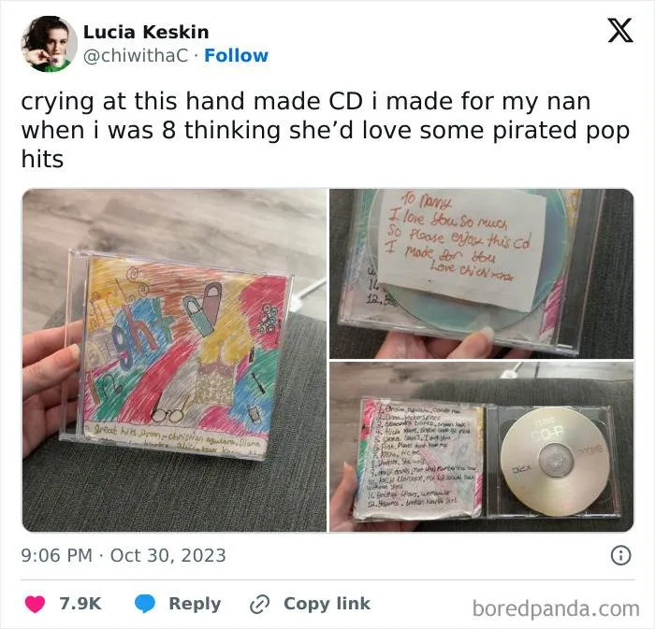Follow the @chiwithaC account
The image size is (655, 629).
click(x=236, y=55)
